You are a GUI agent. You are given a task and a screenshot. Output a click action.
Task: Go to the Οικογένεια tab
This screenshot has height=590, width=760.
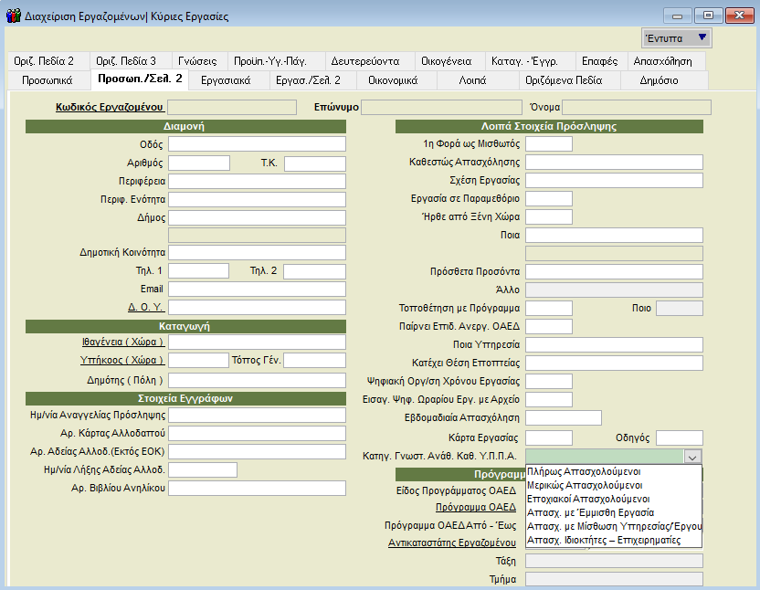pos(447,61)
